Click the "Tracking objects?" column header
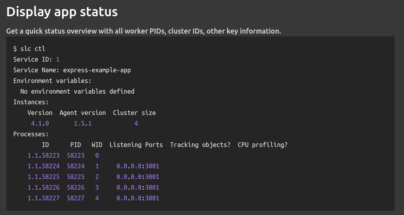 point(200,145)
